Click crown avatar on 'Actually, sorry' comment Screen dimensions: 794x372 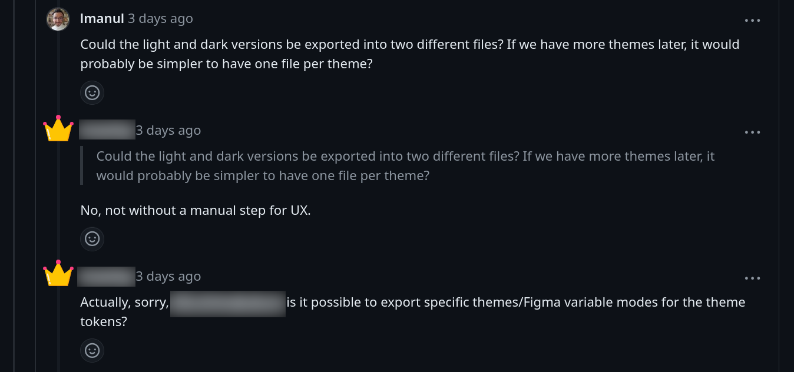pos(58,274)
